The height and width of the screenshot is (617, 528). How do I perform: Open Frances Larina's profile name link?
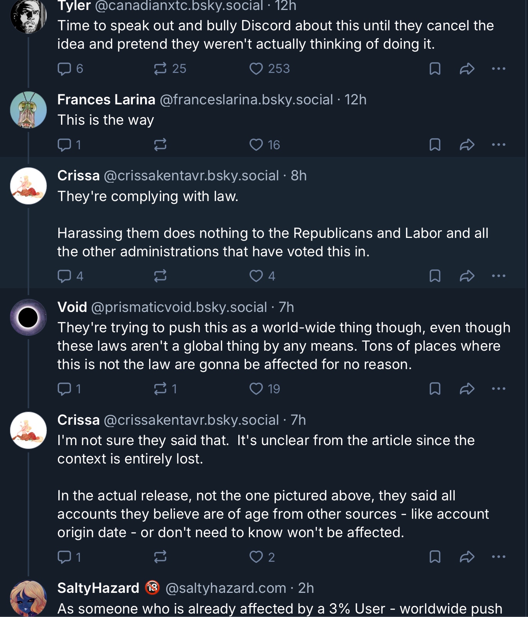point(106,100)
